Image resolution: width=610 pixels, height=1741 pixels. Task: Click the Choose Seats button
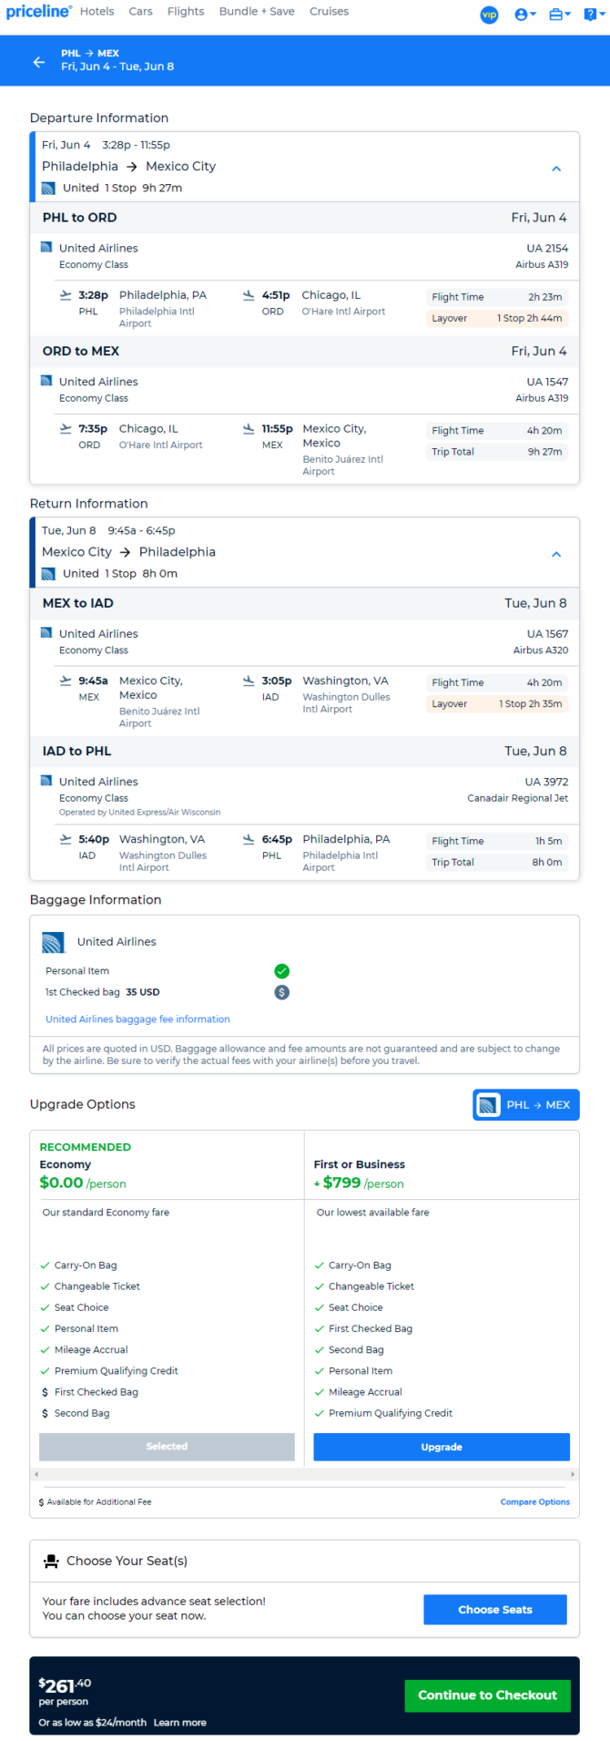tap(495, 1610)
